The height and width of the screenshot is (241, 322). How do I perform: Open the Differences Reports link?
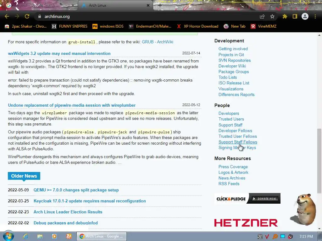236,95
